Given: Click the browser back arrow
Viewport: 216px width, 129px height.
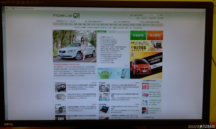Looking at the screenshot, I should coord(7,8).
